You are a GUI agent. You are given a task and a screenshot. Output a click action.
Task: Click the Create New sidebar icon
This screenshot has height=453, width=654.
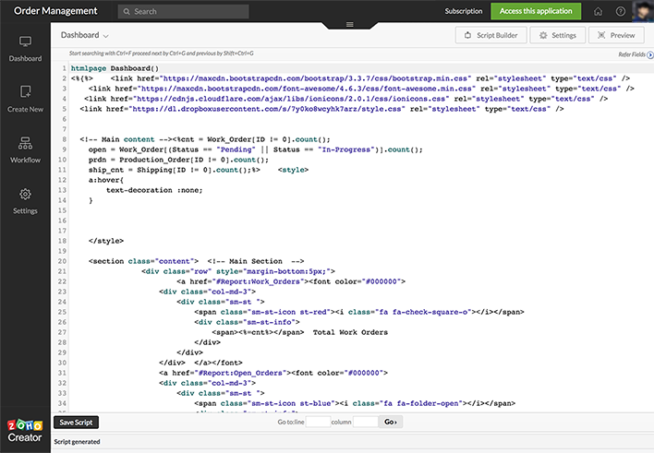[25, 91]
